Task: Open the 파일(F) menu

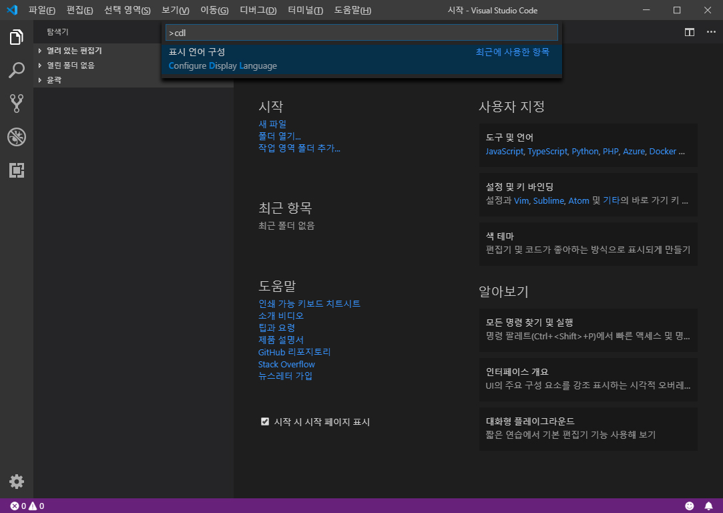Action: tap(42, 10)
